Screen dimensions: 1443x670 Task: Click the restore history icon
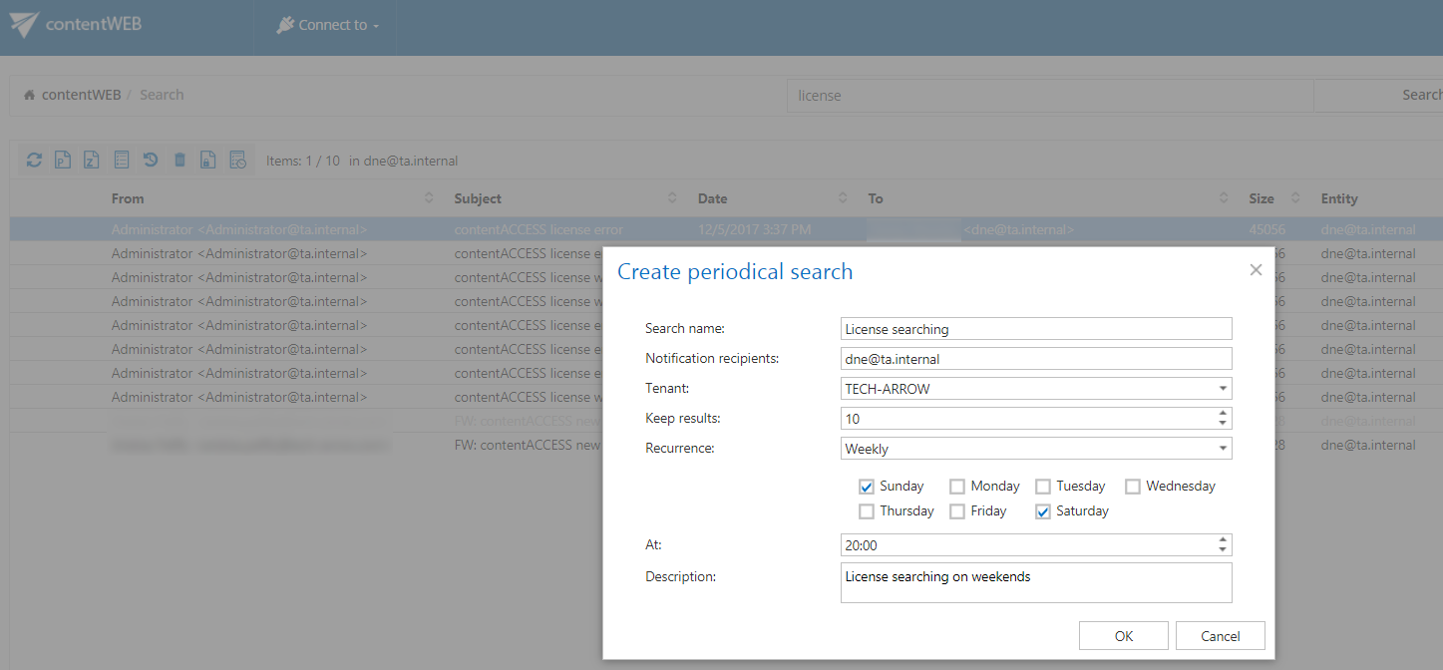pos(151,160)
